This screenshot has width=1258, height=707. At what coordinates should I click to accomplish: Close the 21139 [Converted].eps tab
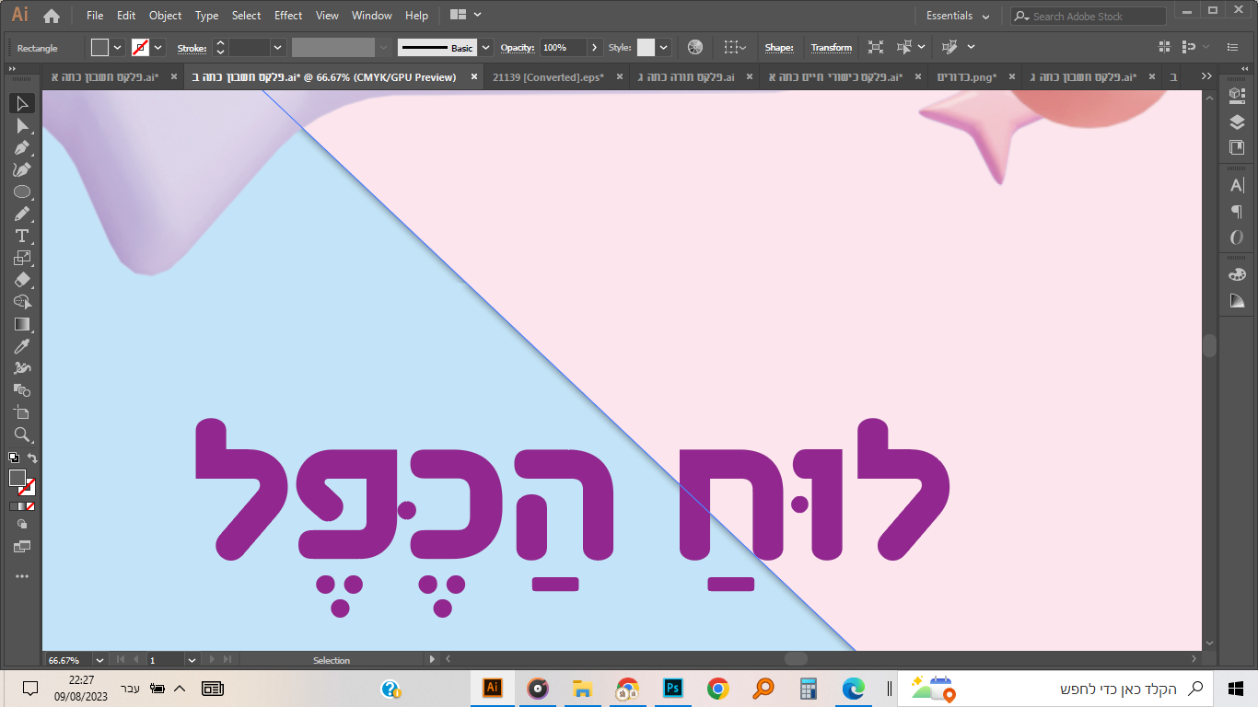pos(620,77)
